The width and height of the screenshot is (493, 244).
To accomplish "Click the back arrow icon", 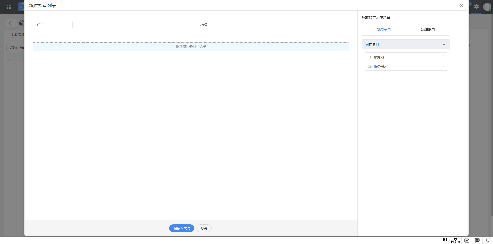I will coord(11,23).
